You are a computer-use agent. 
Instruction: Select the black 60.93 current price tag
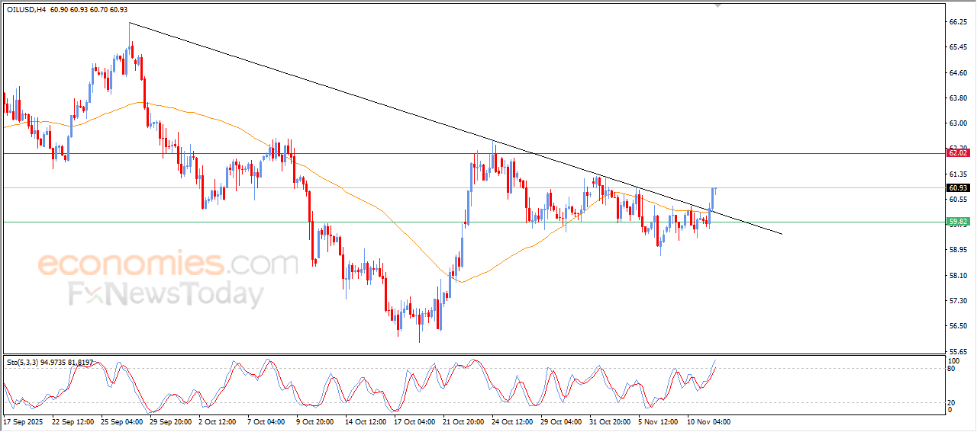point(957,187)
